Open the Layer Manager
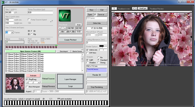 (x=70, y=79)
